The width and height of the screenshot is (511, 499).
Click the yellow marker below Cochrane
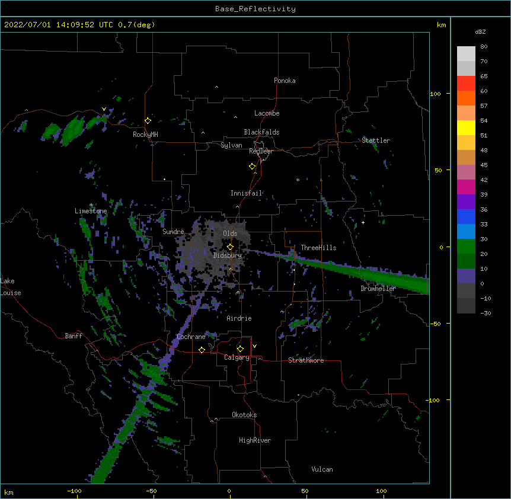(x=202, y=350)
